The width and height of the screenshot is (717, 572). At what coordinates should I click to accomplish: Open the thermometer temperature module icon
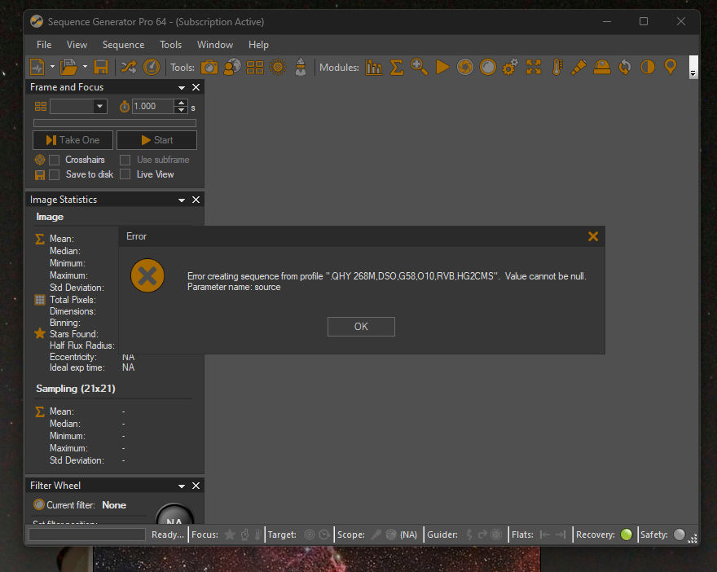pos(556,67)
